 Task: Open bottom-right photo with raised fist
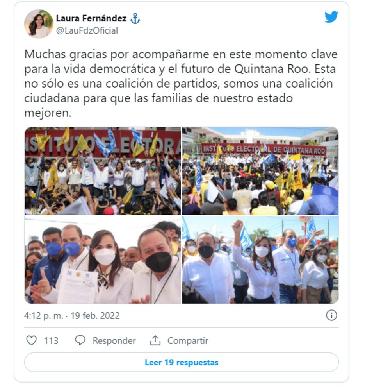260,259
